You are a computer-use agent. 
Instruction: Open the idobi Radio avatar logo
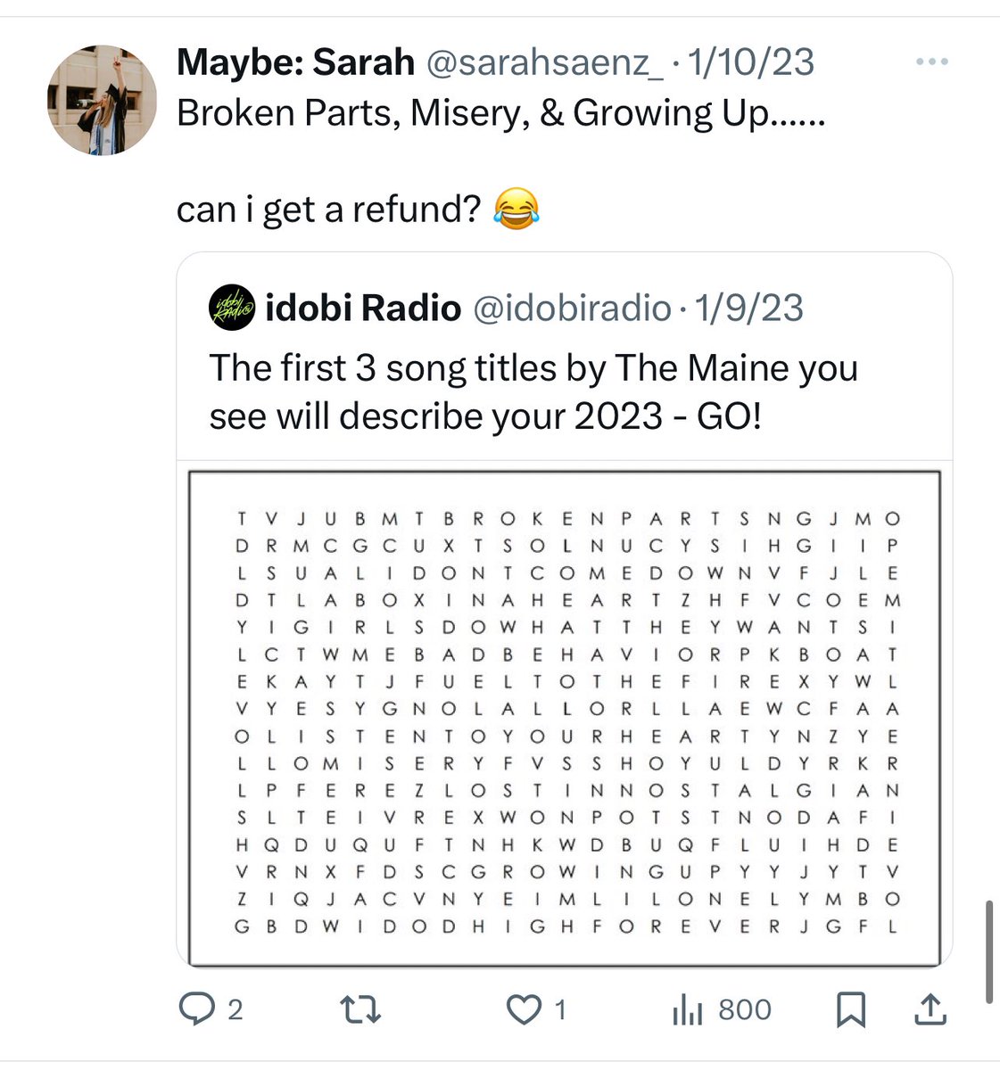coord(232,309)
